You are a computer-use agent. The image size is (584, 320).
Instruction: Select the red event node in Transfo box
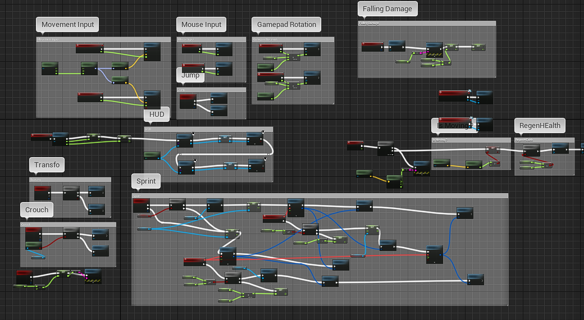43,193
